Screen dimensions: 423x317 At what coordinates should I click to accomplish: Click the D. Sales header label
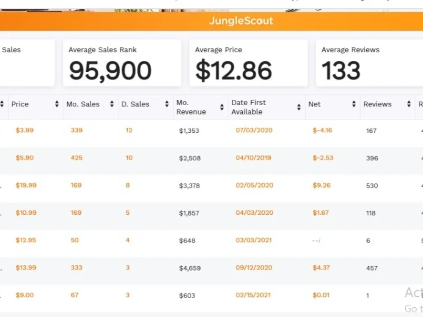tap(135, 104)
